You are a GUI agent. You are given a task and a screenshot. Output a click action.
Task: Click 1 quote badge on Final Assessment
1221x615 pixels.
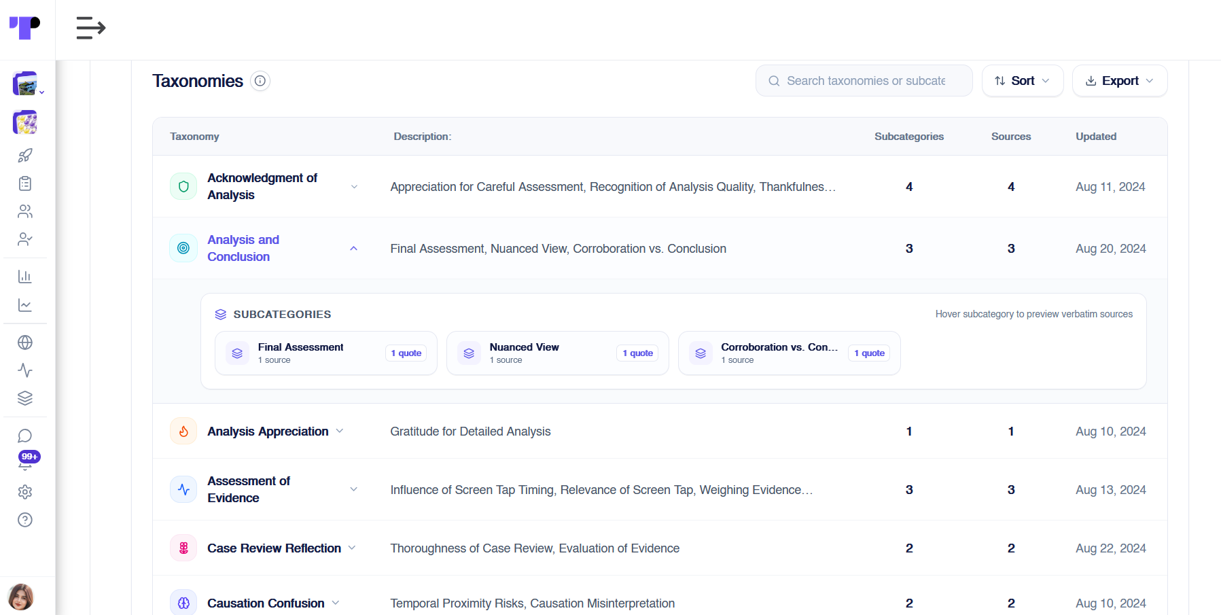click(x=406, y=353)
